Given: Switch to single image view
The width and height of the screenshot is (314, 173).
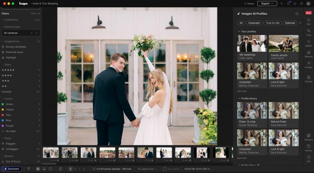Looking at the screenshot, I should [x=44, y=169].
